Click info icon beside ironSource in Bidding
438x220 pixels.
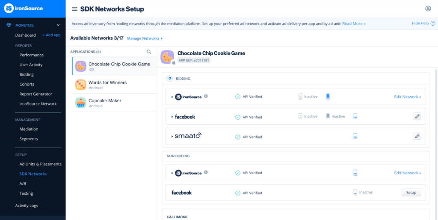coord(206,97)
